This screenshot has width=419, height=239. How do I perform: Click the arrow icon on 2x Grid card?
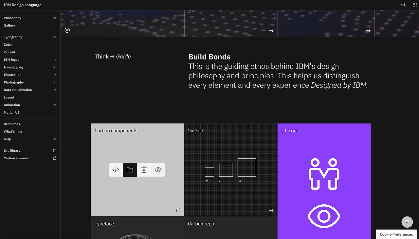coord(271,210)
